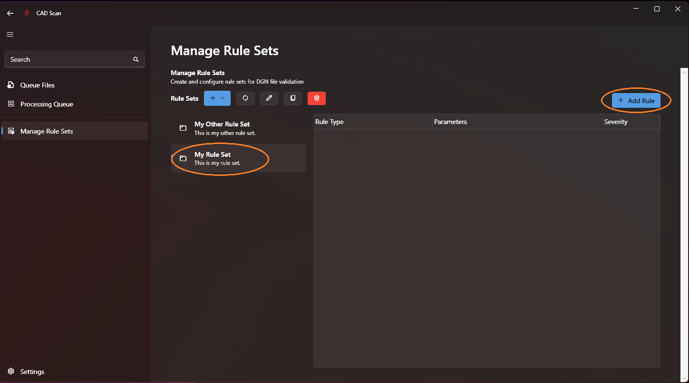Click into the Search field

pos(69,59)
